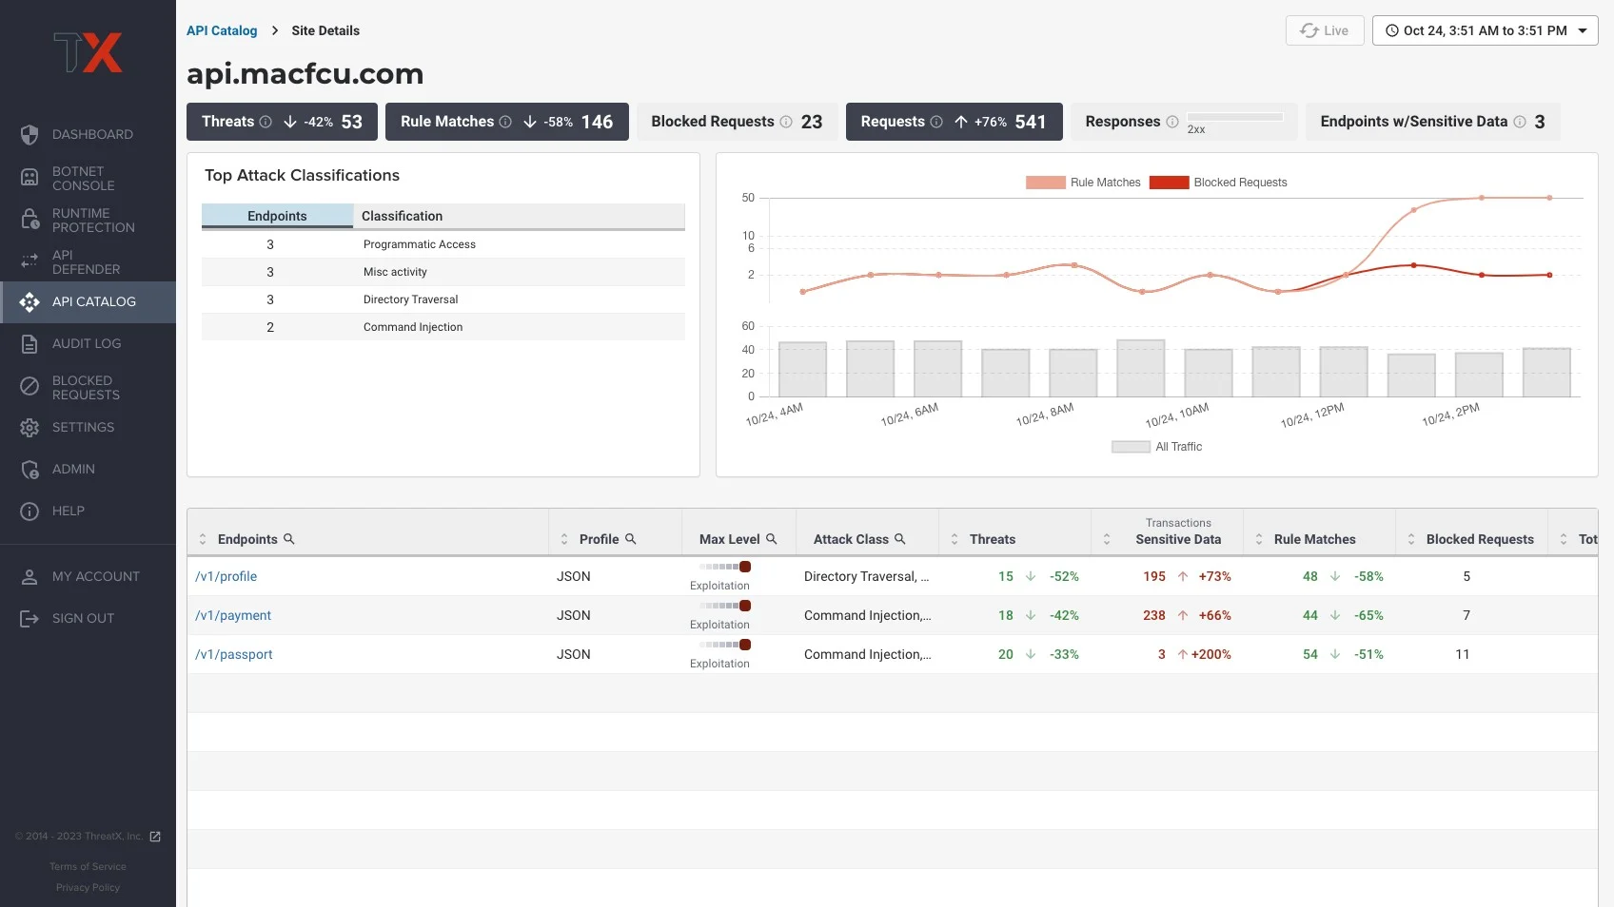The width and height of the screenshot is (1614, 907).
Task: Open Runtime Protection lock icon
Action: [30, 221]
